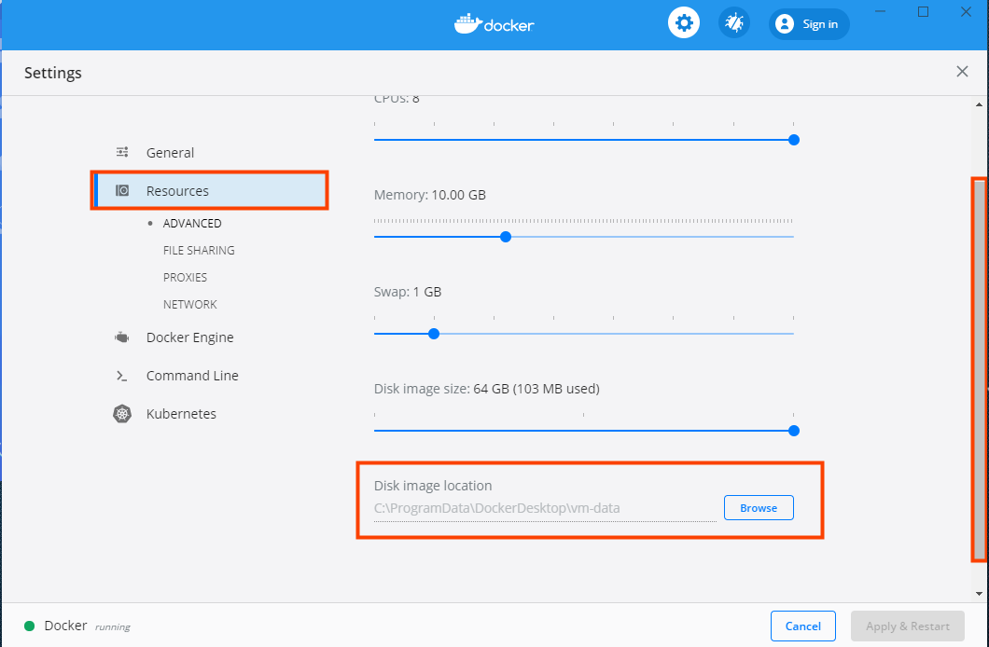
Task: Open the troubleshoot bug icon
Action: pyautogui.click(x=734, y=23)
